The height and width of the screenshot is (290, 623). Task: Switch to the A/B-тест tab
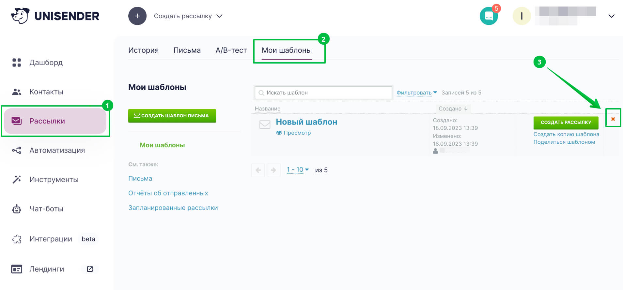tap(231, 50)
